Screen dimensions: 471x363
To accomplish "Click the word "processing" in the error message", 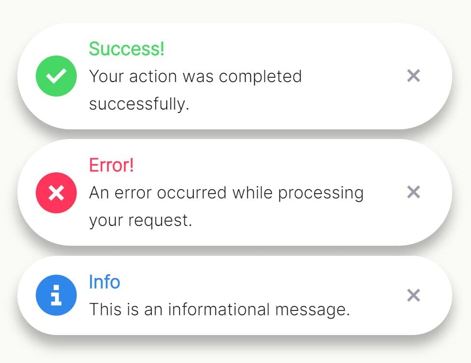I will 321,194.
